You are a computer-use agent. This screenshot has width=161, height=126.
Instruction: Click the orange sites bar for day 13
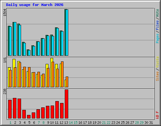(x=67, y=82)
